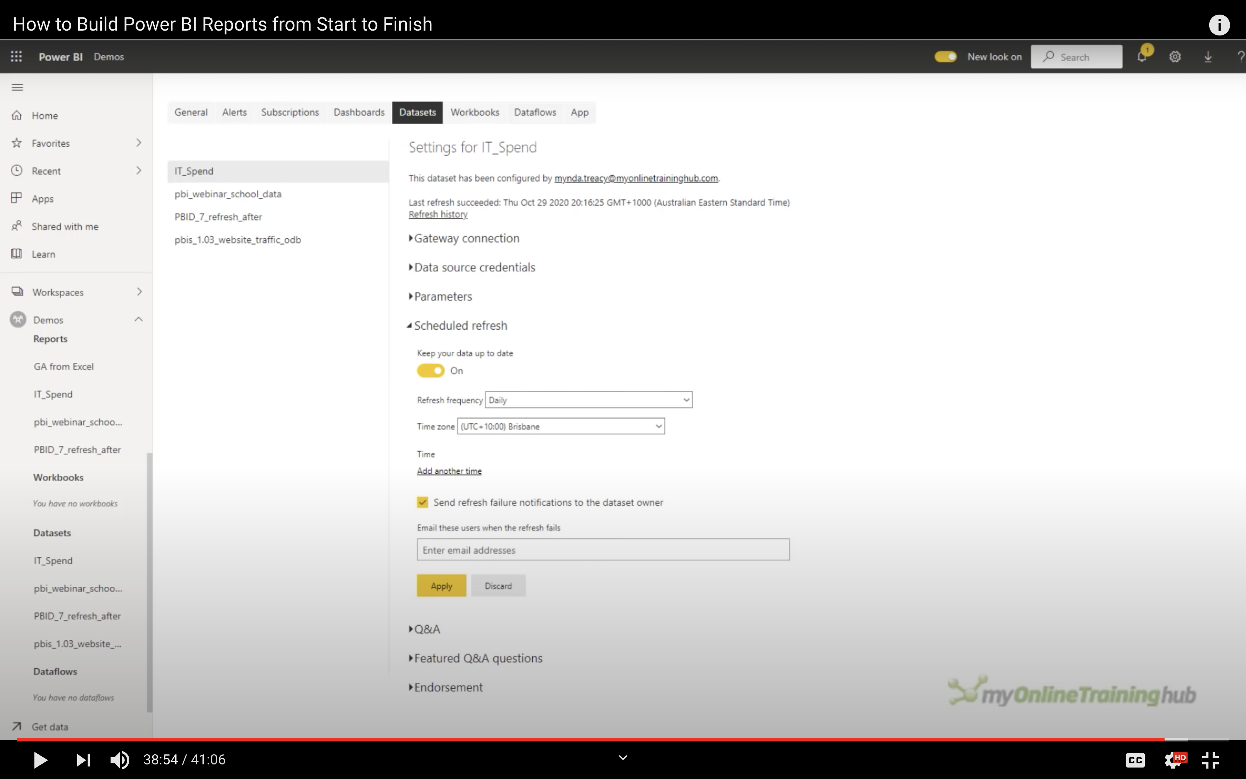Viewport: 1246px width, 779px height.
Task: Click the download arrow icon
Action: click(1208, 57)
